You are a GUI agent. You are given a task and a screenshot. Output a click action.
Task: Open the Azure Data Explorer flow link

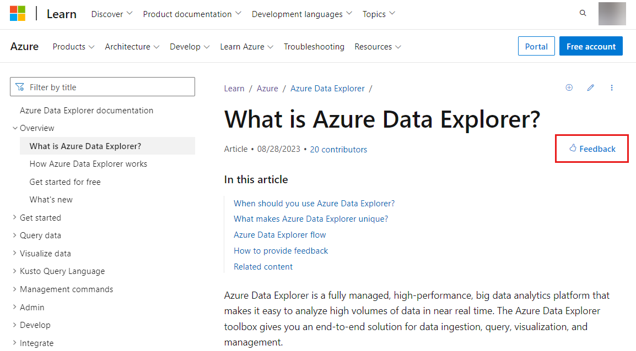pos(279,234)
